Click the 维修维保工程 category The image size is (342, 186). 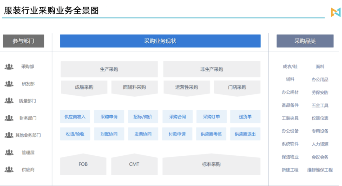point(320,170)
